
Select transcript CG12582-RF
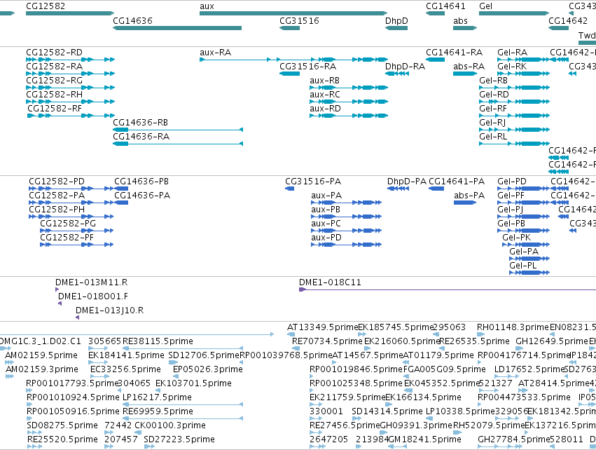pyautogui.click(x=71, y=116)
